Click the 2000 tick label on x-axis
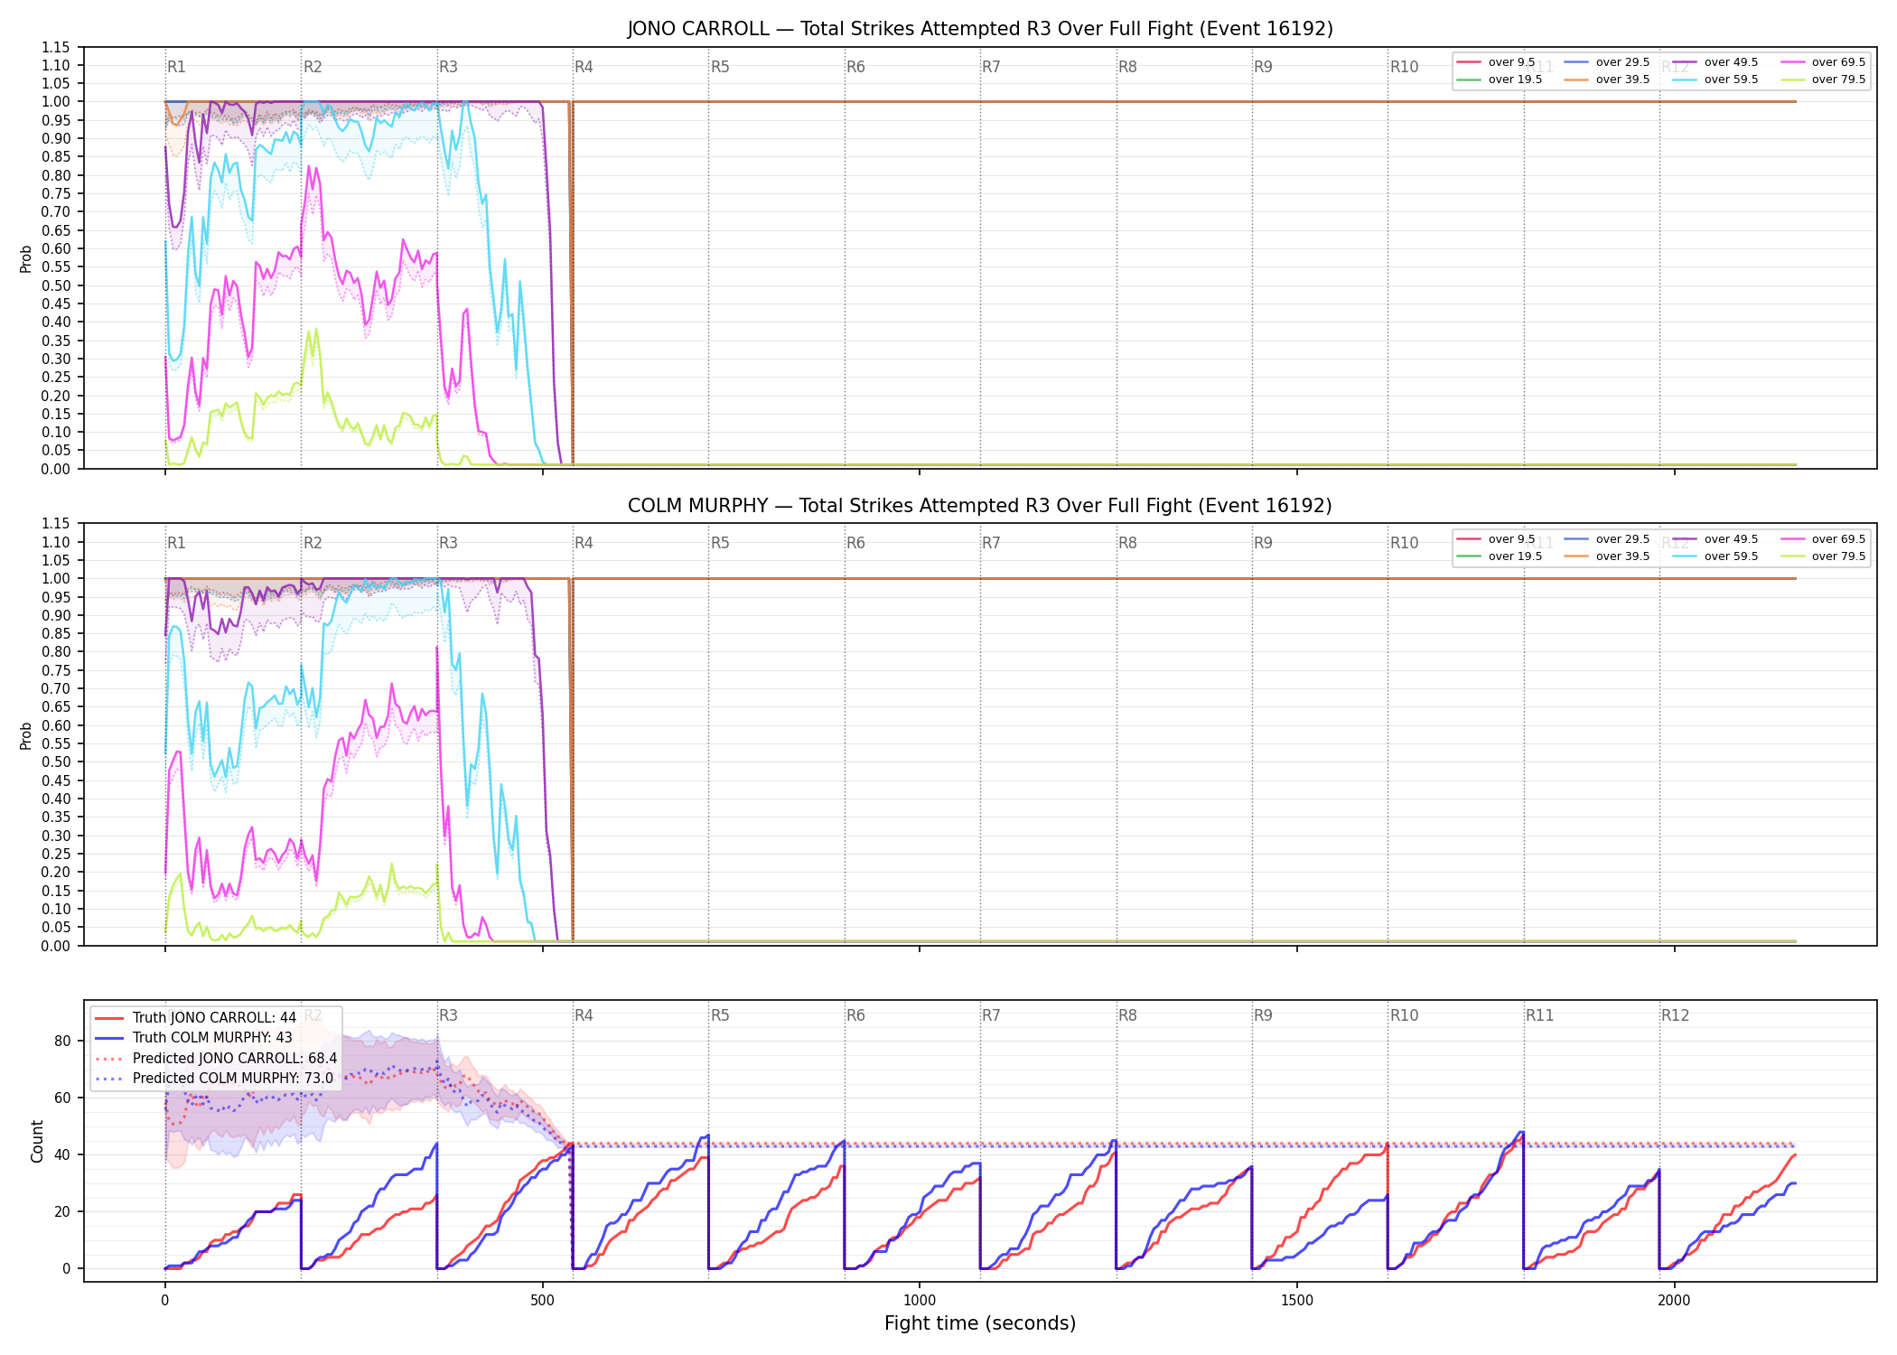1897x1355 pixels. pos(1674,1301)
